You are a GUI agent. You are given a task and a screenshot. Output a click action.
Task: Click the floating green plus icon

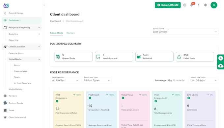pyautogui.click(x=221, y=58)
